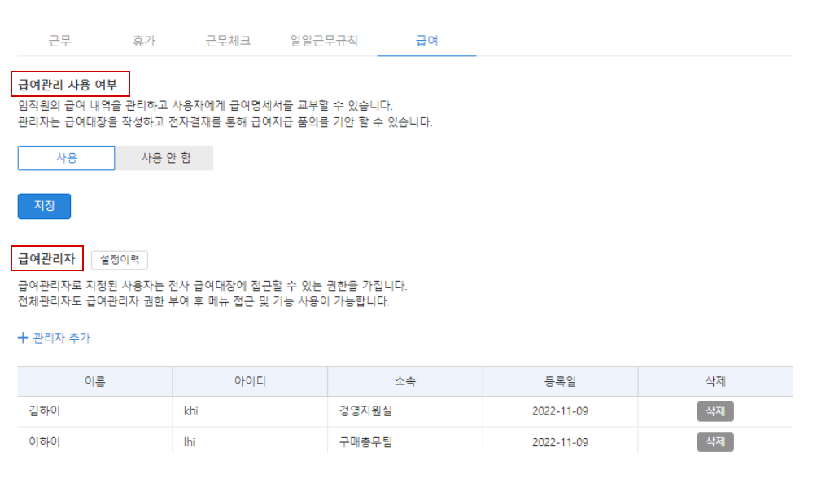Click 김하이's date 2022-11-09
Image resolution: width=813 pixels, height=478 pixels.
(560, 411)
